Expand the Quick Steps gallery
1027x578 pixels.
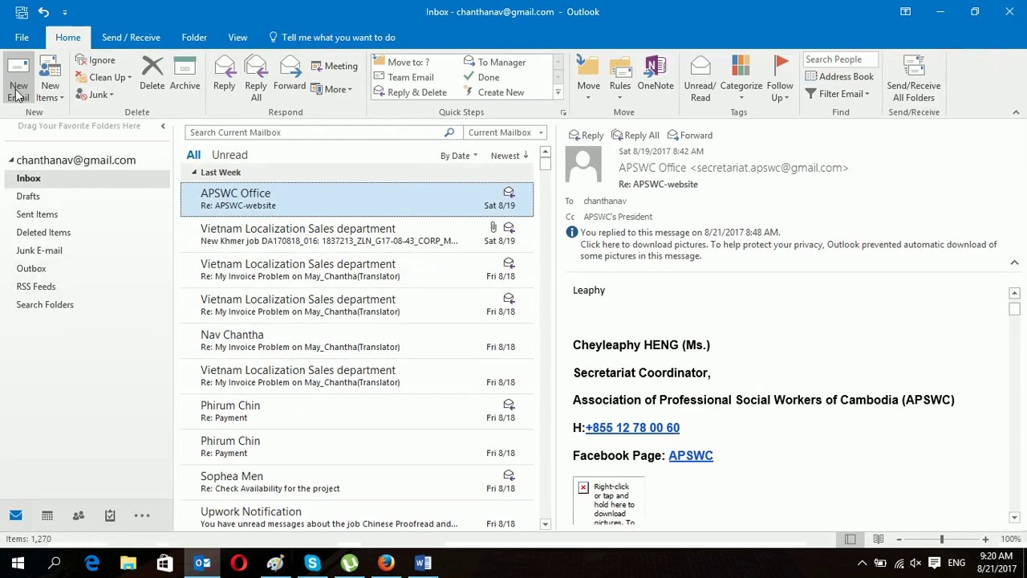click(x=558, y=92)
